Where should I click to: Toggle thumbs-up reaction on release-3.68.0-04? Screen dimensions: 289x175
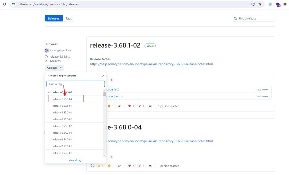pos(100,166)
